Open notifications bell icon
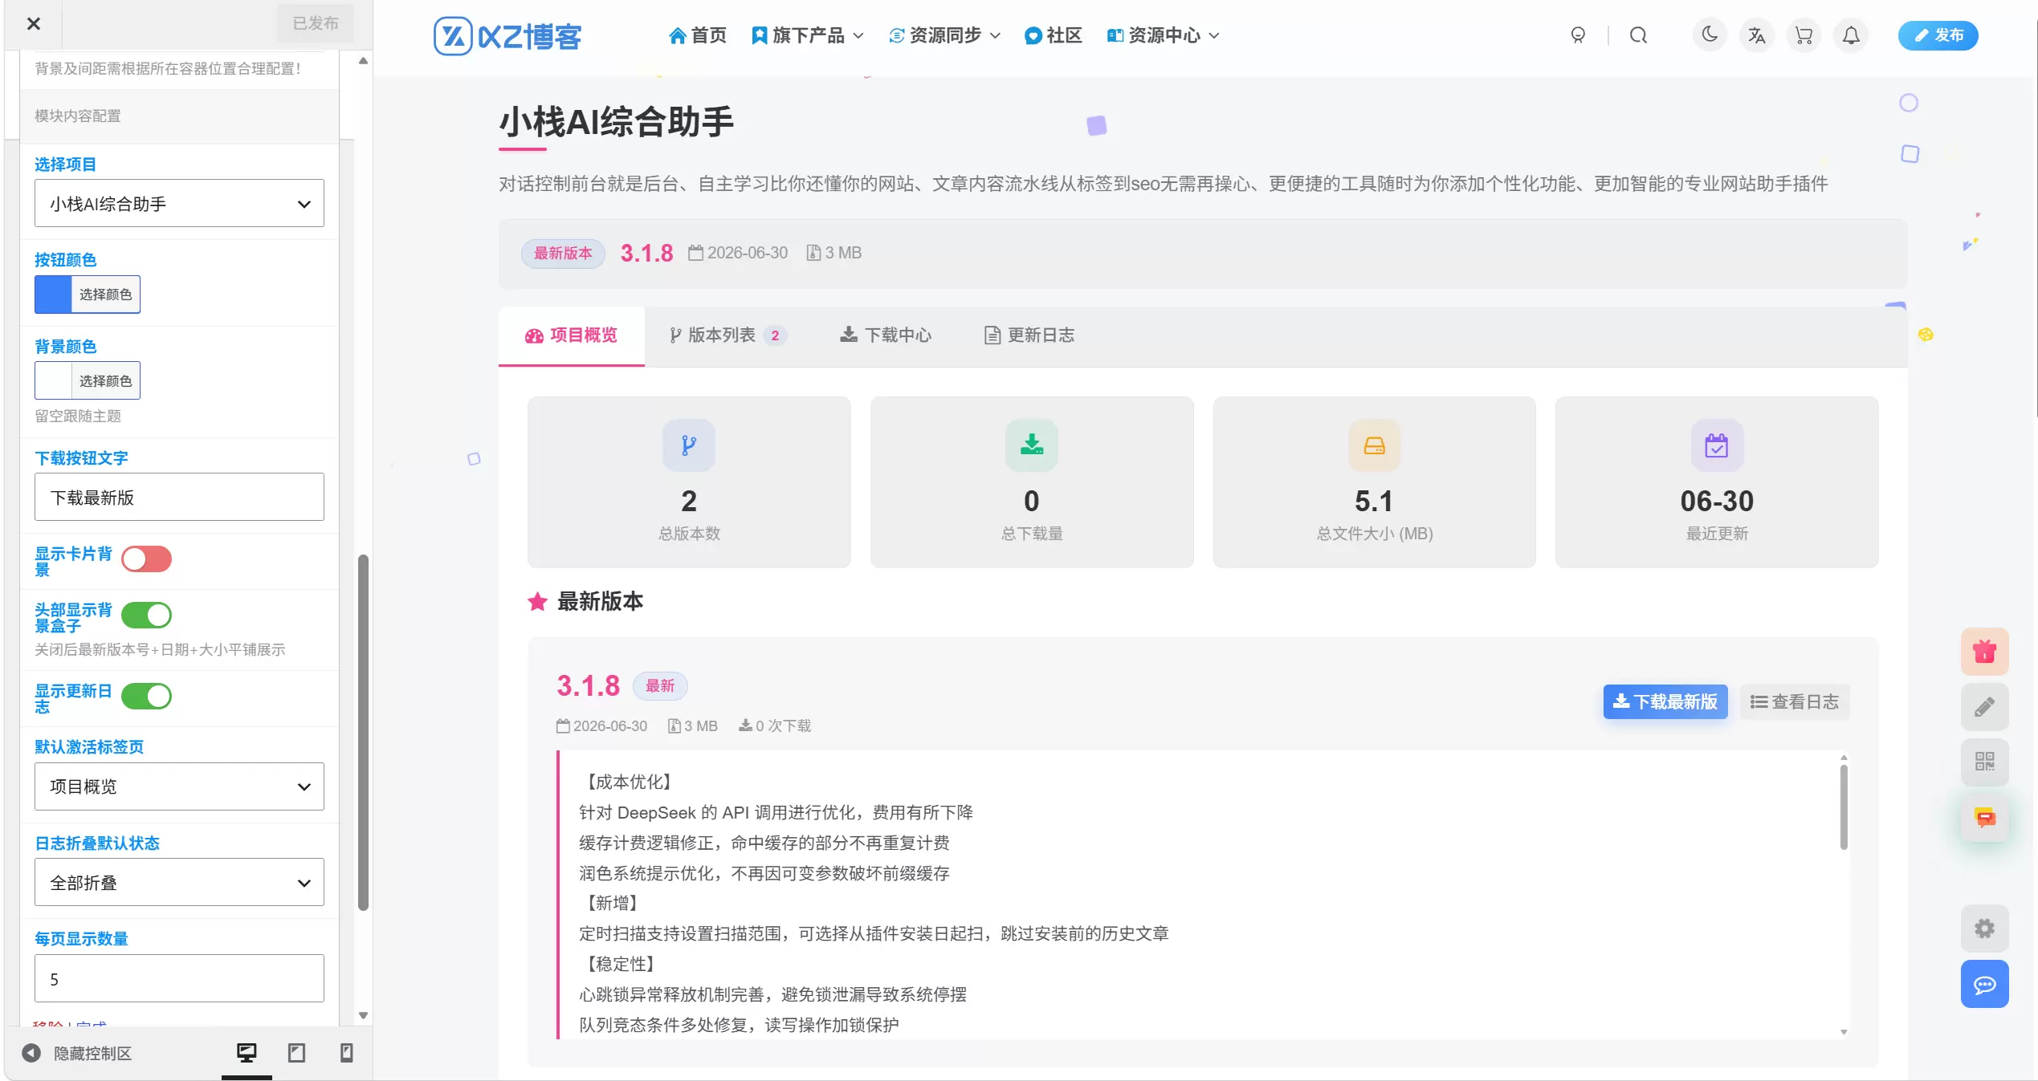 tap(1851, 35)
